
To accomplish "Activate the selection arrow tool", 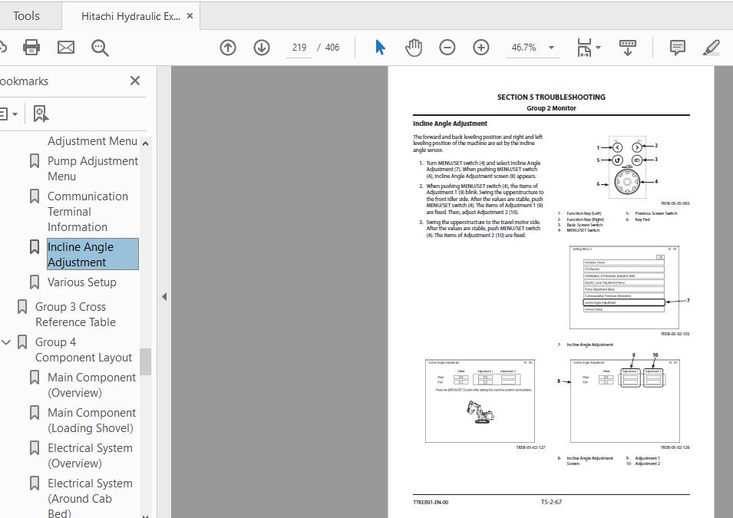I will point(380,48).
